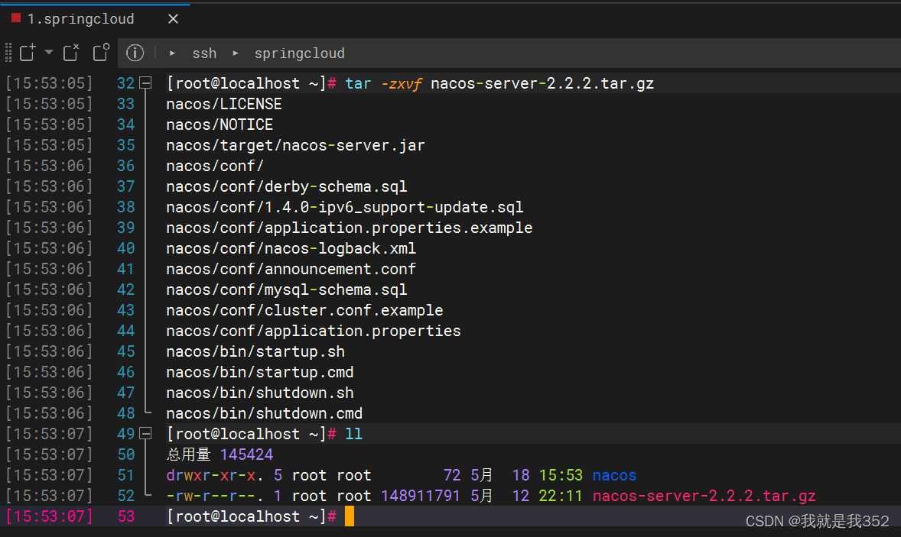Screen dimensions: 901x537
Task: Click nacos/bin/startup.sh line
Action: pos(255,352)
